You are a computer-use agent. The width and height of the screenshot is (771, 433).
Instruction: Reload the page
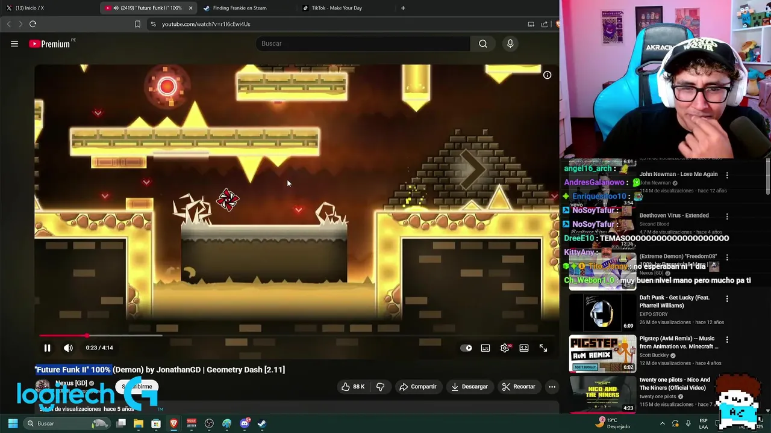[33, 24]
